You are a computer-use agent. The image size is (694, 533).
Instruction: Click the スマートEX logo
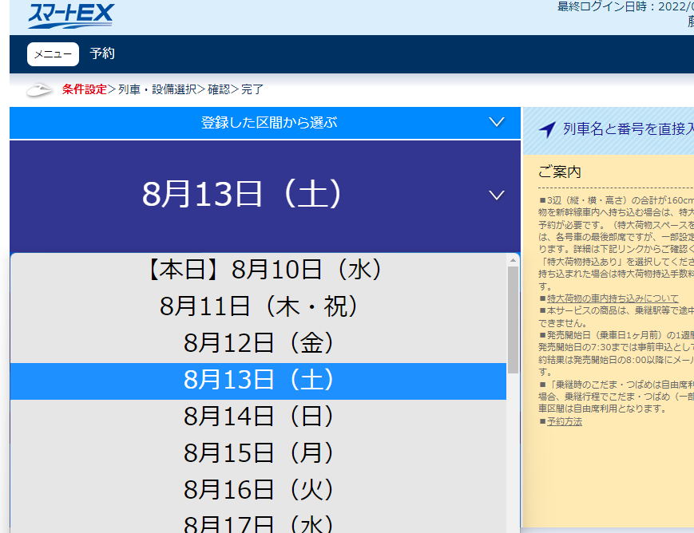tap(71, 15)
